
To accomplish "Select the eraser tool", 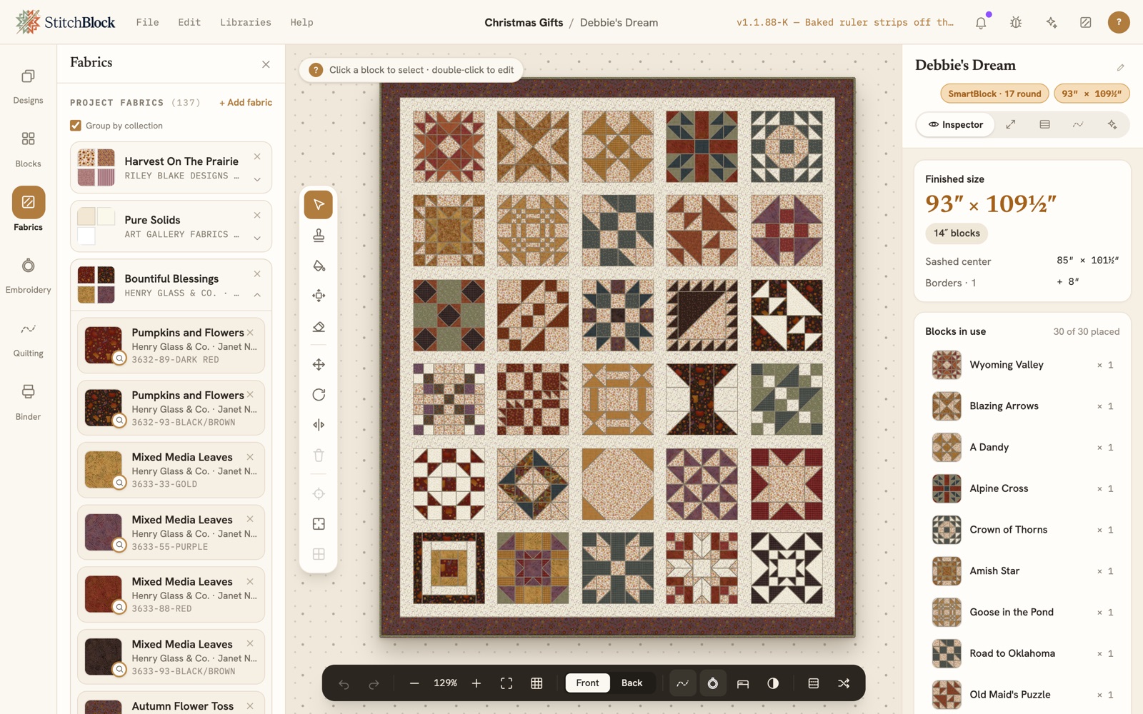I will coord(319,326).
